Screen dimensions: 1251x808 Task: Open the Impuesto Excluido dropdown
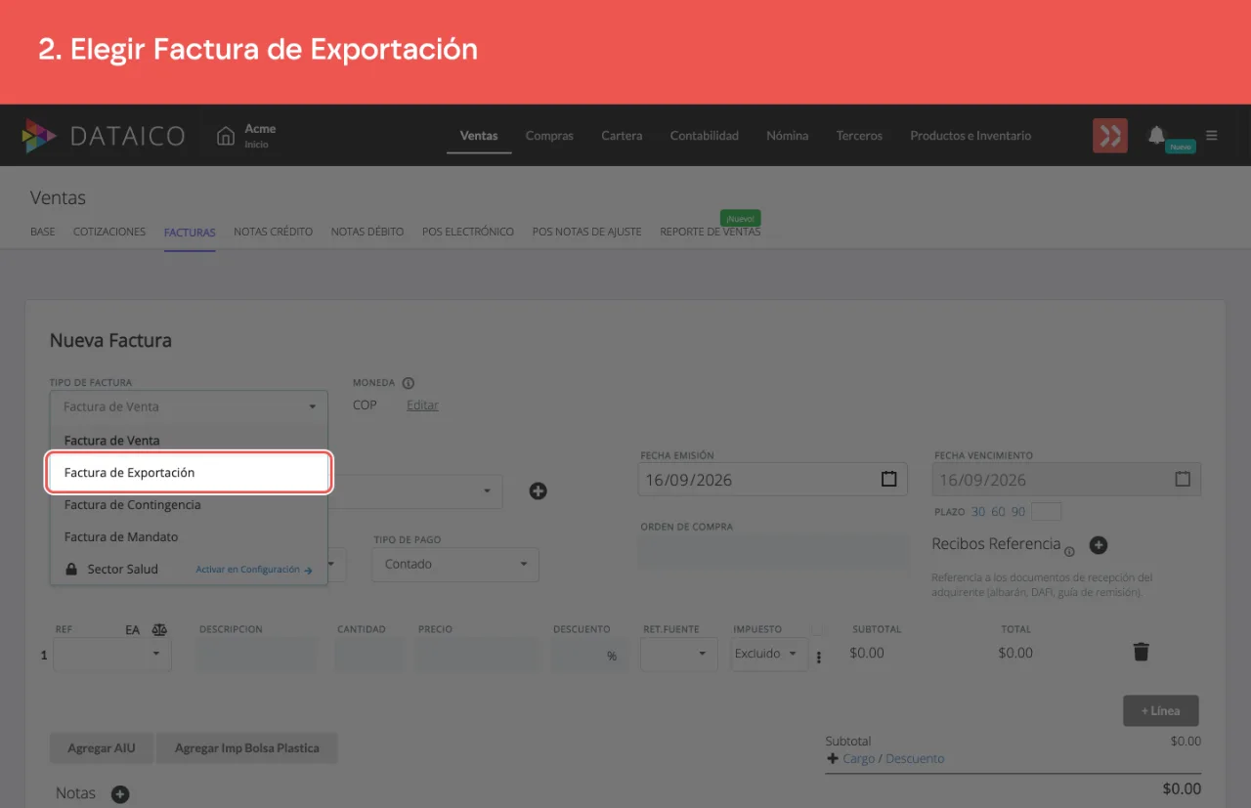[x=769, y=654]
